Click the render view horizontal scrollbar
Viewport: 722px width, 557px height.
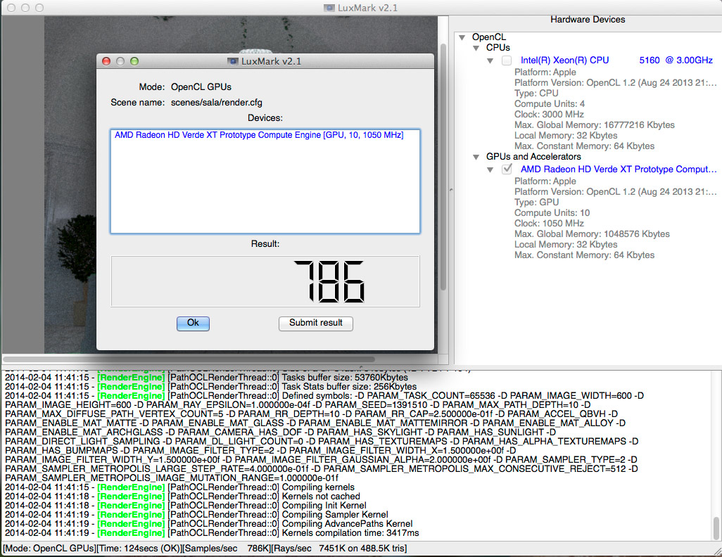point(189,359)
